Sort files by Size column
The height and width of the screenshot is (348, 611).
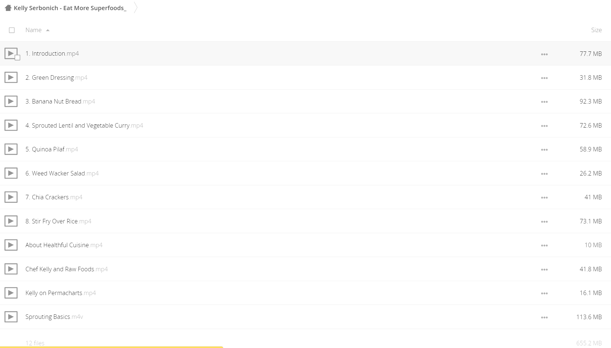click(x=596, y=30)
